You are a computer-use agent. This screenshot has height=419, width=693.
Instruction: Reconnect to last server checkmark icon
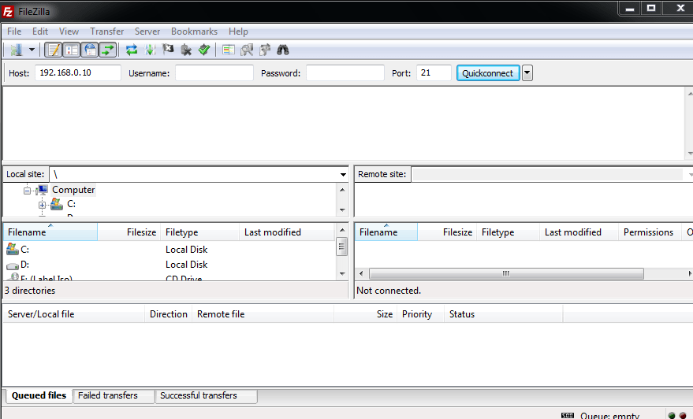tap(204, 50)
